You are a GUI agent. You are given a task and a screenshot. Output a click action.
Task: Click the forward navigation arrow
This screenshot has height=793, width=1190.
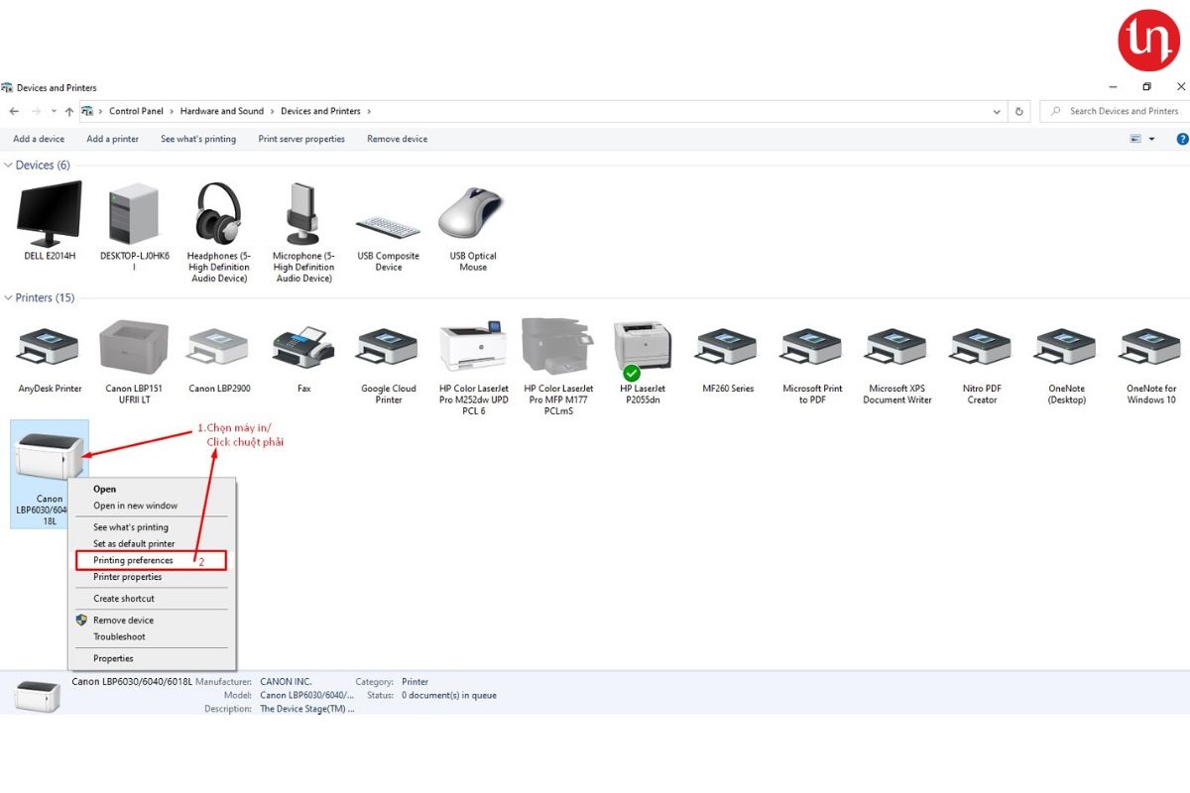[36, 111]
